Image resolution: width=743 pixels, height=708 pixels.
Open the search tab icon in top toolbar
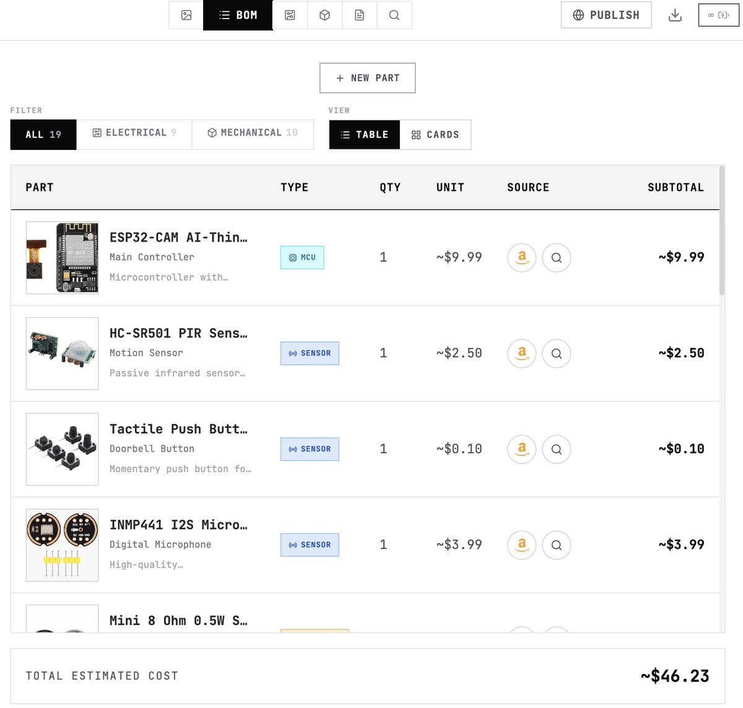[394, 15]
